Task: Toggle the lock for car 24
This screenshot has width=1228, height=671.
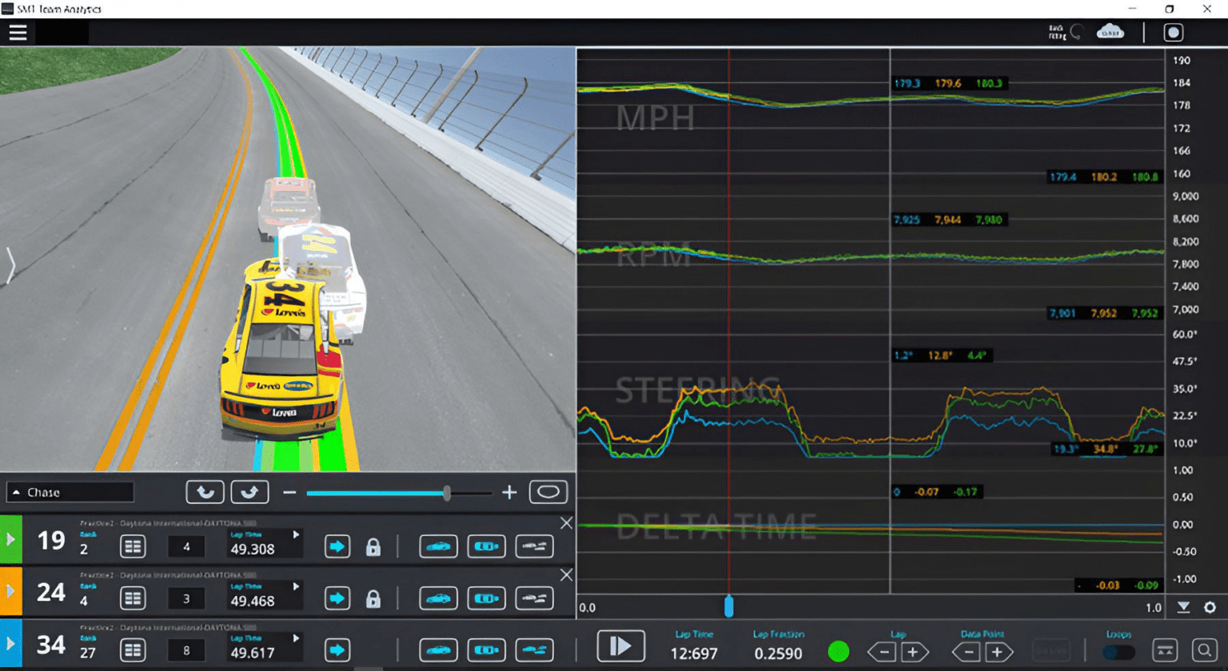Action: [373, 599]
